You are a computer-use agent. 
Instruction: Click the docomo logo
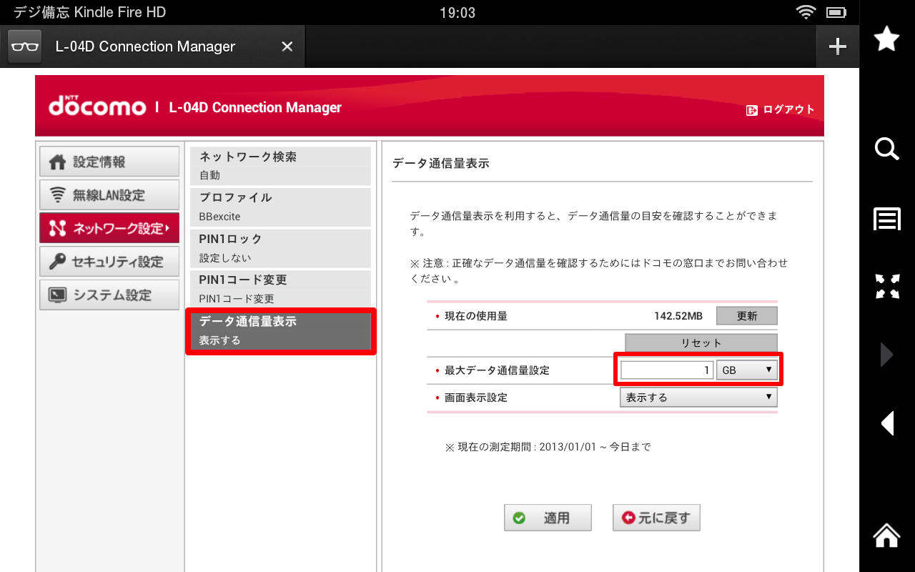point(97,107)
